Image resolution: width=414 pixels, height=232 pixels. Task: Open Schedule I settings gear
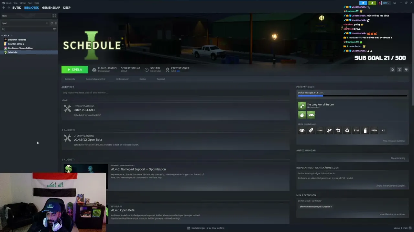pos(393,70)
